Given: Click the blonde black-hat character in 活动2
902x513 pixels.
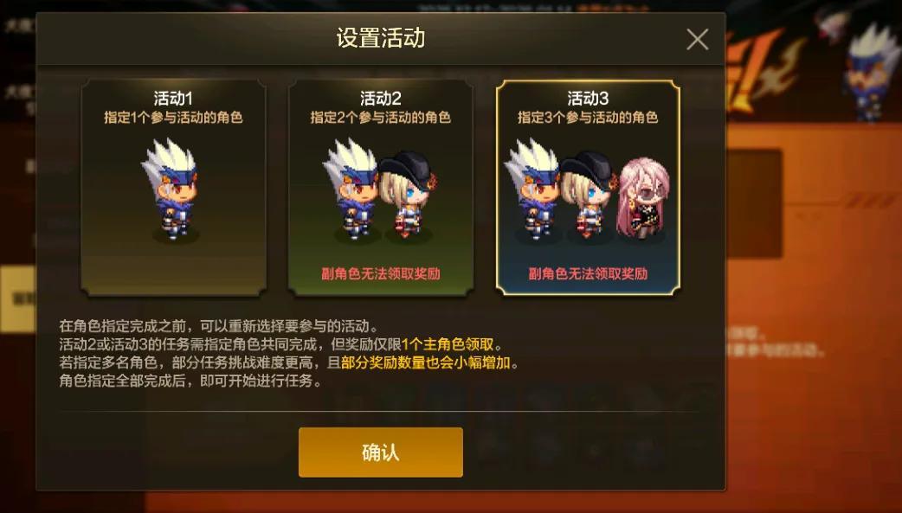Looking at the screenshot, I should (407, 195).
